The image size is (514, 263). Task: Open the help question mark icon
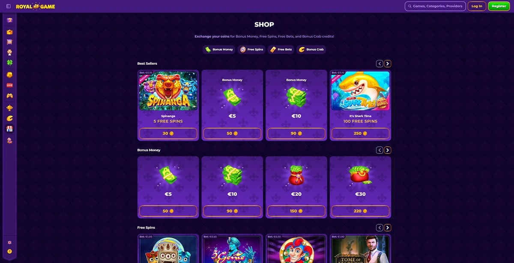pyautogui.click(x=9, y=251)
